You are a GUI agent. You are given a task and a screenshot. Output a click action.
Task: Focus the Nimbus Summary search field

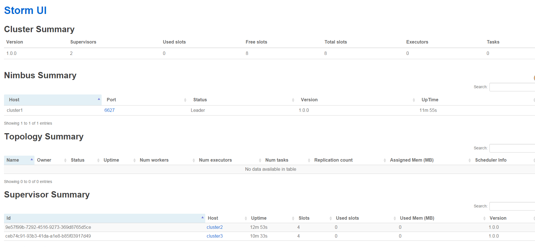(512, 87)
